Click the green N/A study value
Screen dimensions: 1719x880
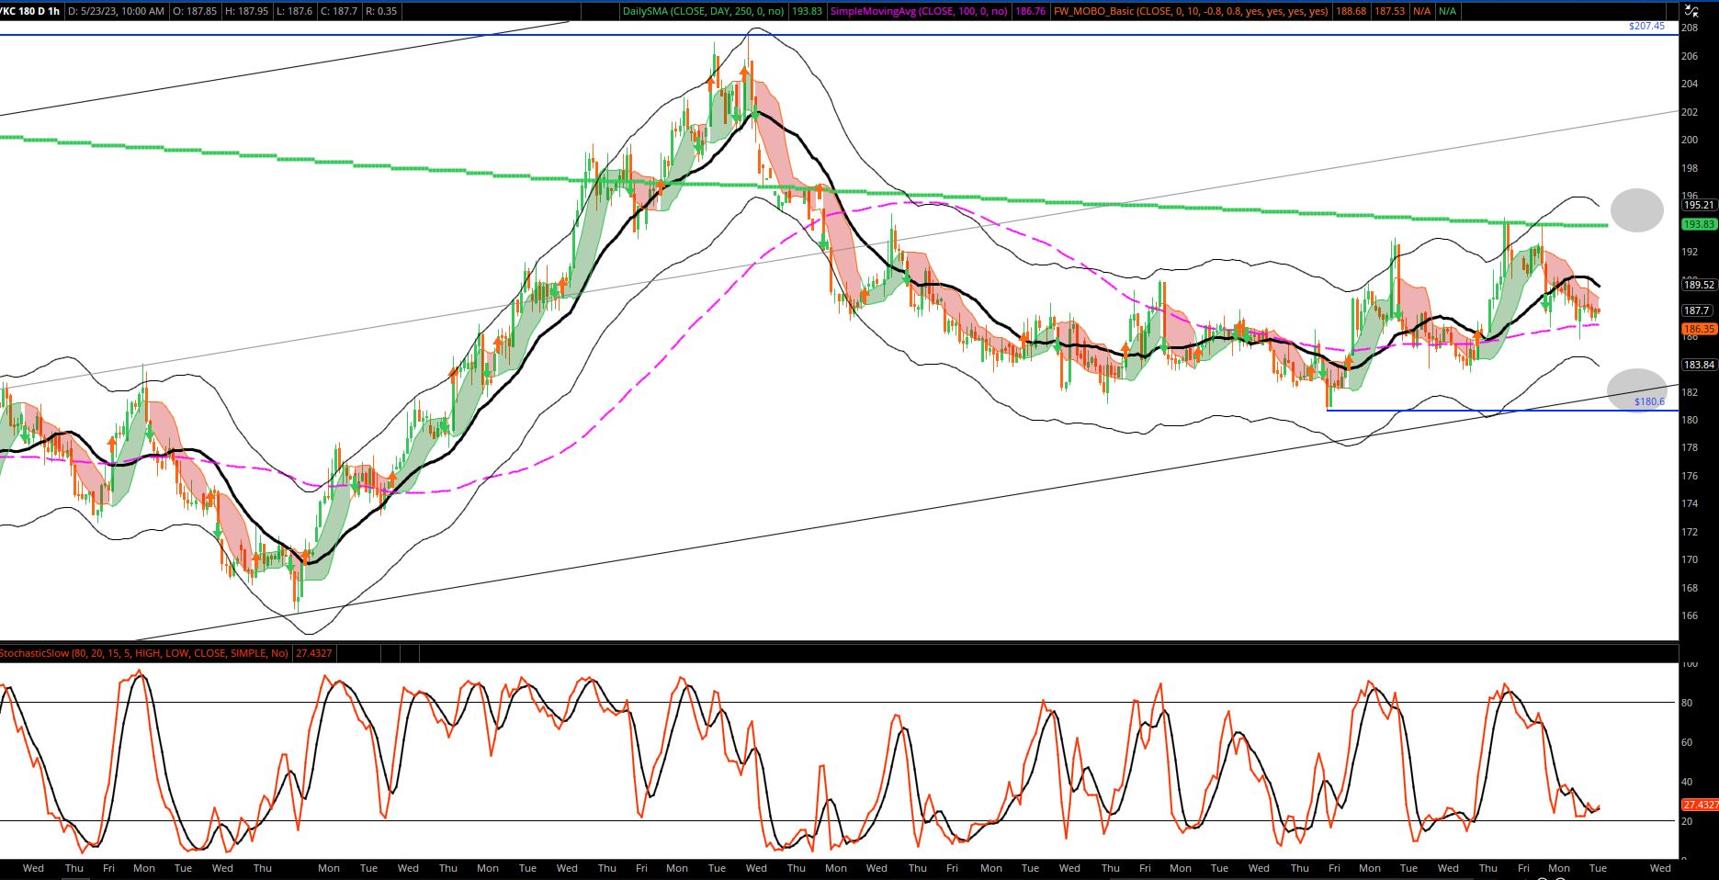tap(1447, 11)
